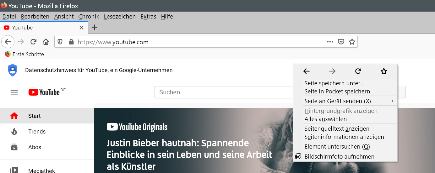The height and width of the screenshot is (173, 435).
Task: Click the Mediathek library icon
Action: tap(14, 170)
